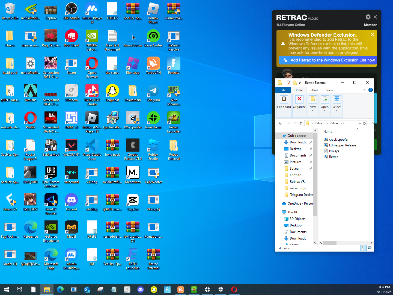Image resolution: width=393 pixels, height=295 pixels.
Task: Open Pictures in the navigation pane
Action: [295, 162]
